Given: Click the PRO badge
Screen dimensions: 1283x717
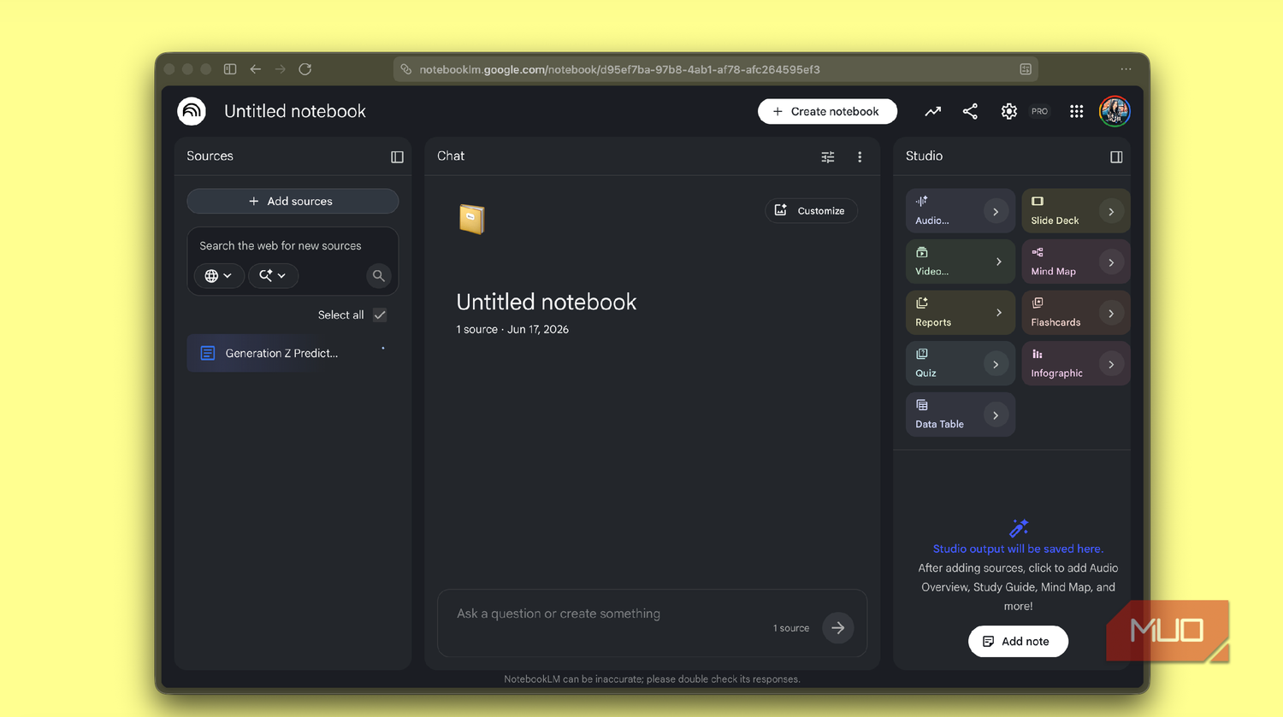Looking at the screenshot, I should (1039, 111).
